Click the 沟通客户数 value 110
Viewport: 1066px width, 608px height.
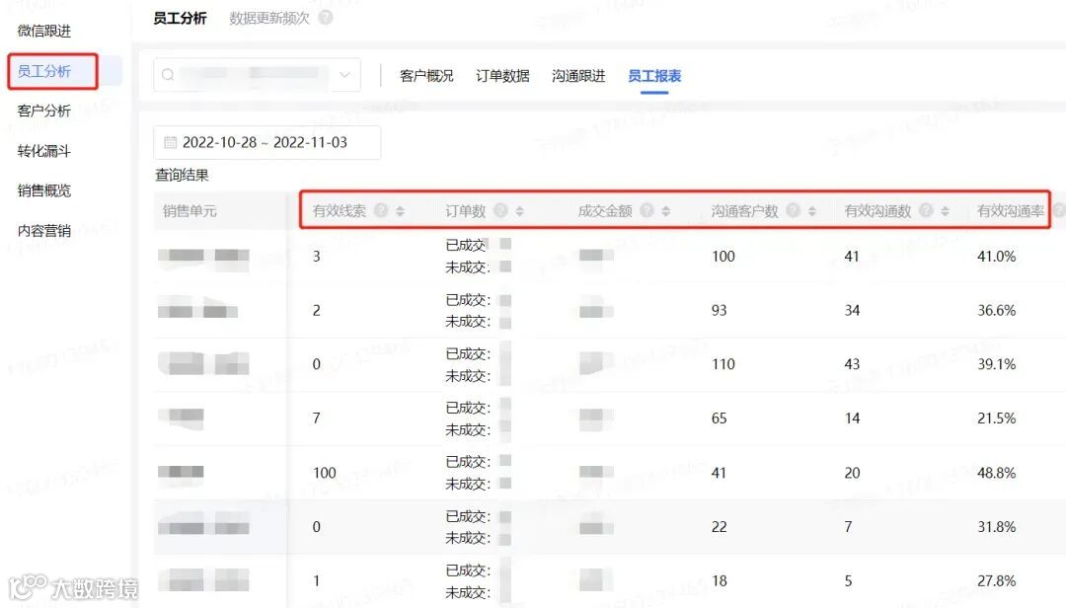point(723,364)
